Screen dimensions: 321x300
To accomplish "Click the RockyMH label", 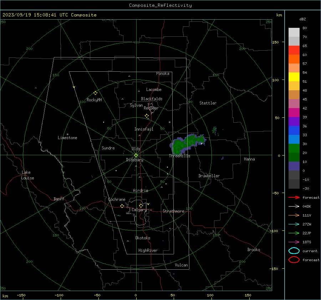I will tap(94, 100).
